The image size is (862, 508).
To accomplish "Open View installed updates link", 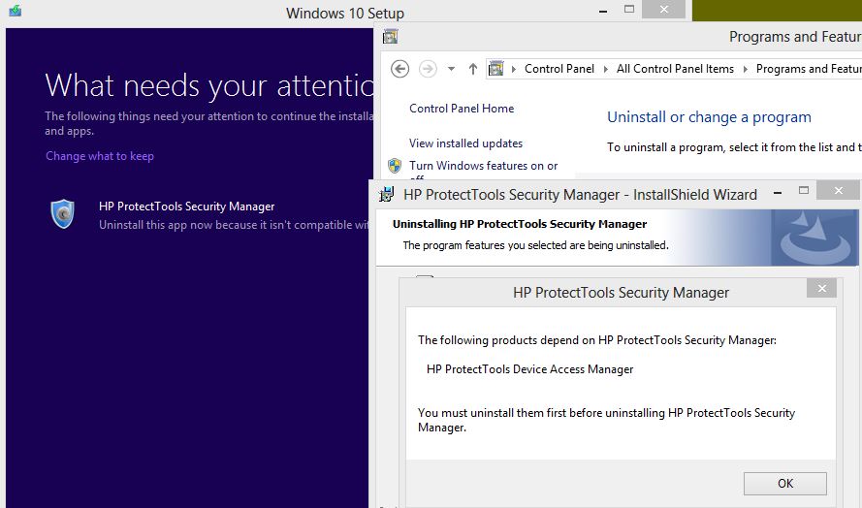I will (x=465, y=143).
